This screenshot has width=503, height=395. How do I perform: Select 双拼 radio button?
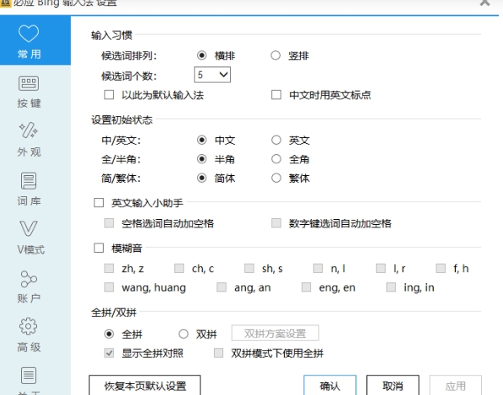[x=184, y=334]
